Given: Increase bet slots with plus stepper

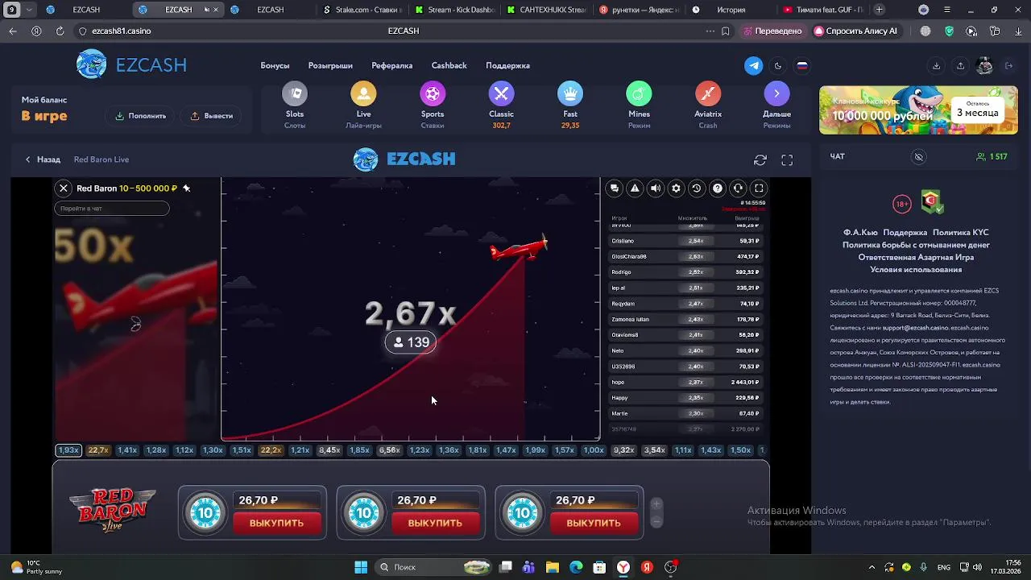Looking at the screenshot, I should [x=656, y=504].
